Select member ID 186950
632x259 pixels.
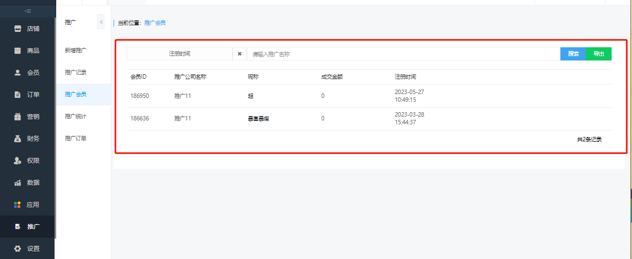(x=140, y=96)
